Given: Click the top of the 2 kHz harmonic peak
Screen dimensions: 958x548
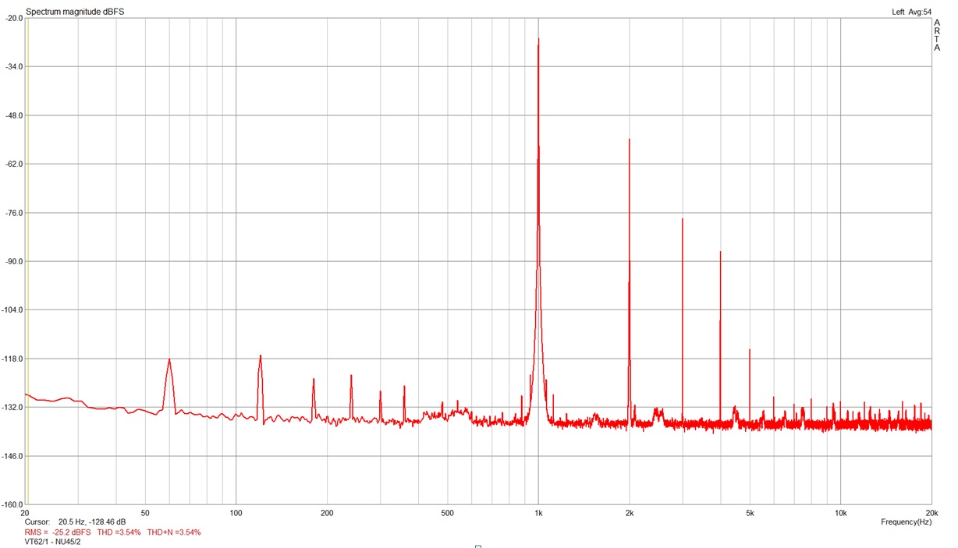Looking at the screenshot, I should [629, 140].
